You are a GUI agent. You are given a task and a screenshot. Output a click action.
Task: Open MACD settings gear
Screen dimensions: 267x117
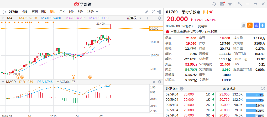pos(160,82)
